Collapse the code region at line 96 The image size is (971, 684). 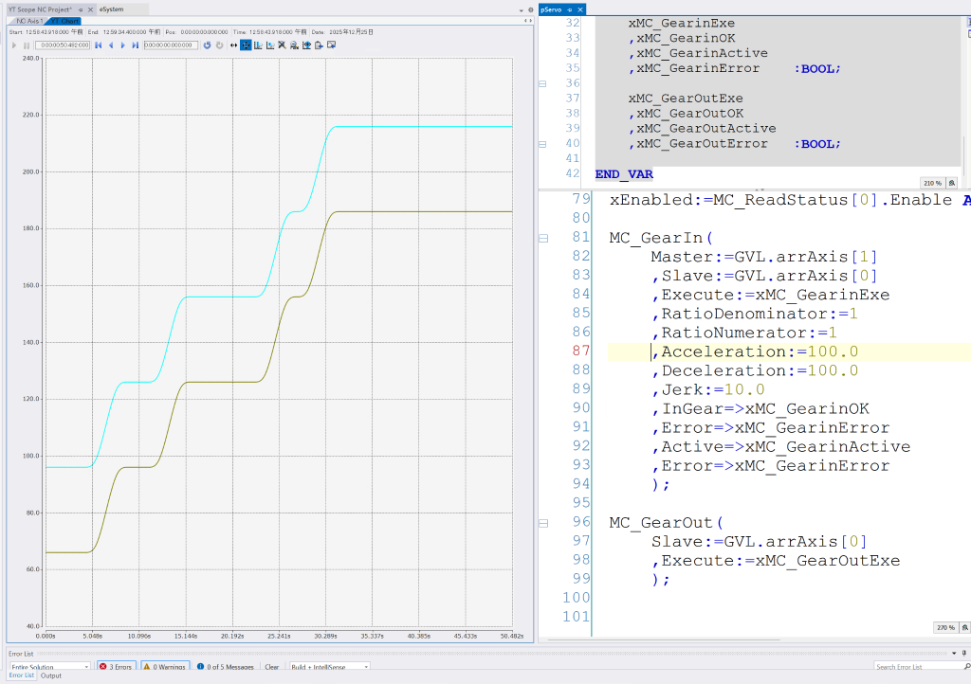[542, 523]
